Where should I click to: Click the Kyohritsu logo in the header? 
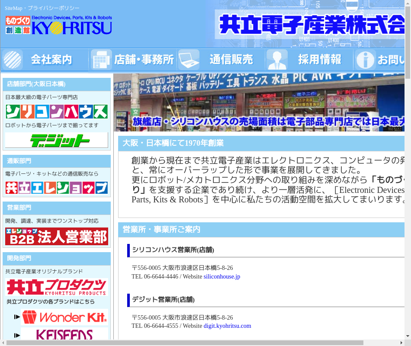pyautogui.click(x=58, y=25)
